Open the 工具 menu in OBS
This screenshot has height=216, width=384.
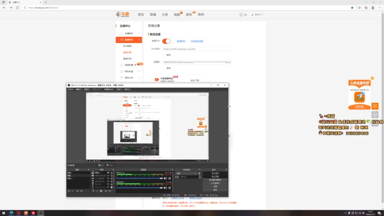tap(119, 89)
